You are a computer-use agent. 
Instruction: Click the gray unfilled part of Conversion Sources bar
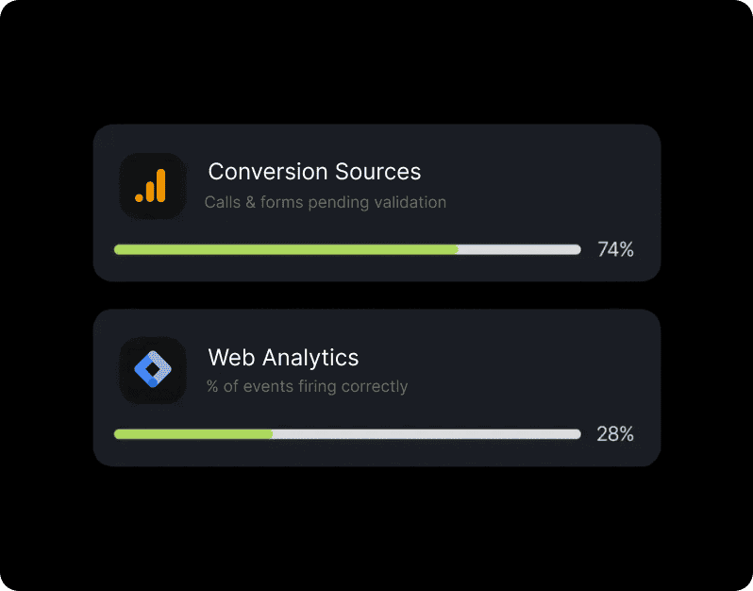519,249
